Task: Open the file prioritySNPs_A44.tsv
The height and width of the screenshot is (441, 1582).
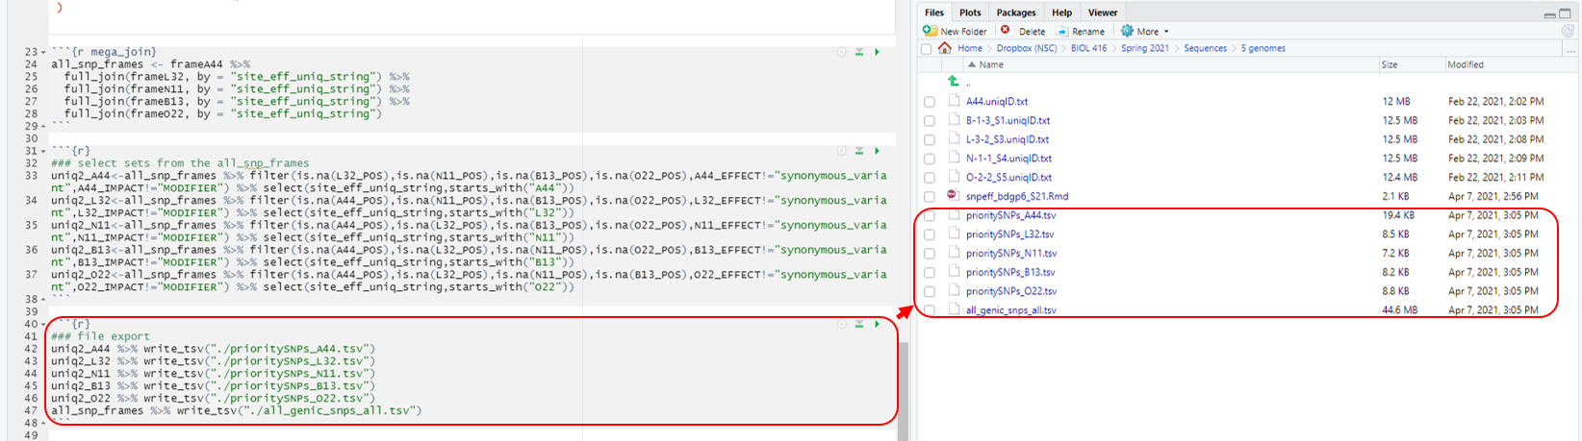Action: click(1010, 215)
